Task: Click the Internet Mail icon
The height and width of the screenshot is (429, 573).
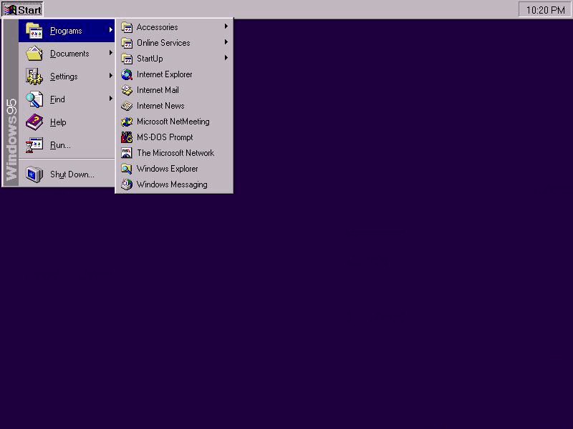Action: [127, 90]
